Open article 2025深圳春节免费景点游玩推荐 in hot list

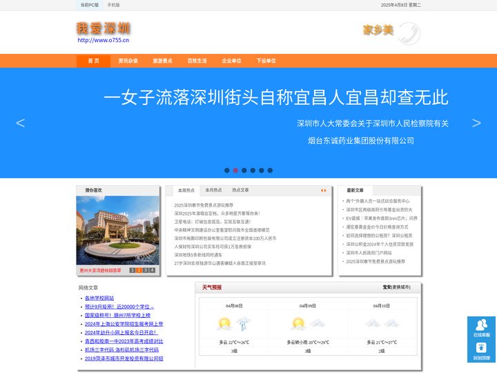coord(204,205)
